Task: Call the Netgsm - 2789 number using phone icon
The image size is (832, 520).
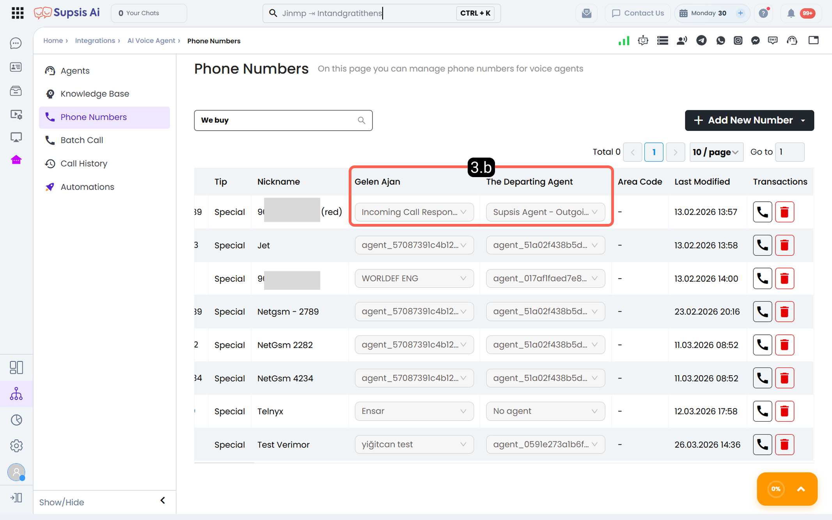Action: [x=762, y=312]
